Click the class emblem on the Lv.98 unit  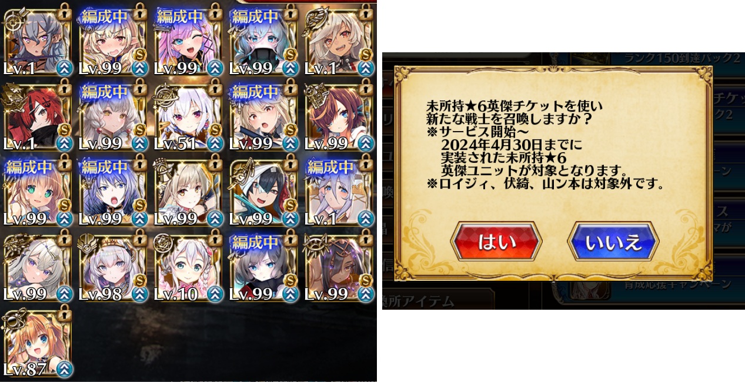(x=88, y=243)
